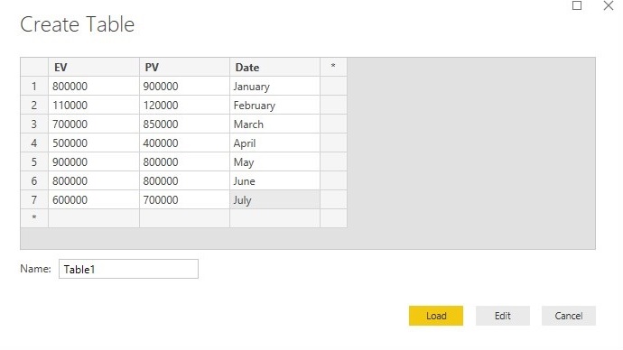Screen dimensions: 623x350
Task: Edit the table Name field showing Table1
Action: point(128,269)
